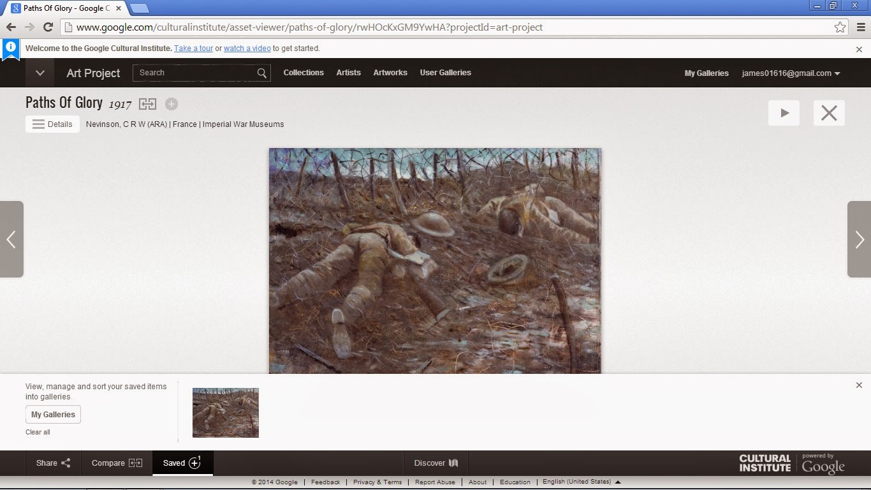Viewport: 871px width, 490px height.
Task: Navigate to the Artists section
Action: coord(348,73)
